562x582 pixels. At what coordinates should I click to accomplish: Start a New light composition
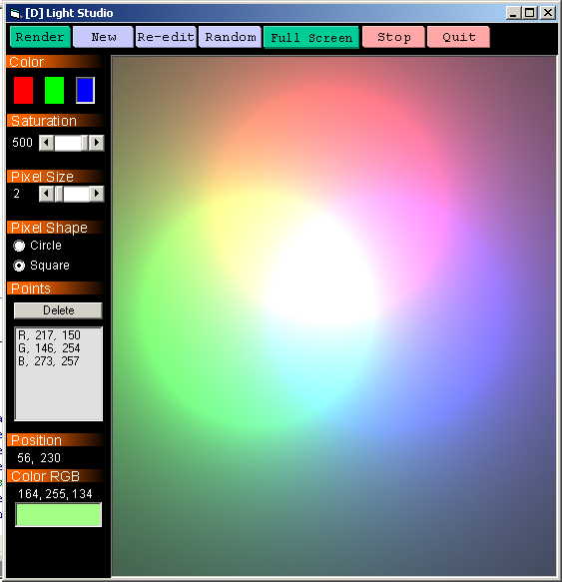point(103,37)
